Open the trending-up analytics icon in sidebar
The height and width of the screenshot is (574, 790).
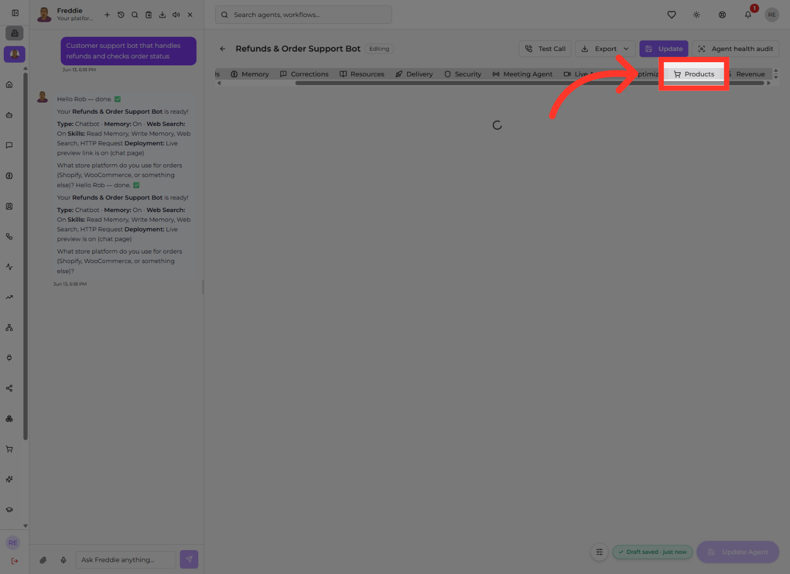point(9,297)
